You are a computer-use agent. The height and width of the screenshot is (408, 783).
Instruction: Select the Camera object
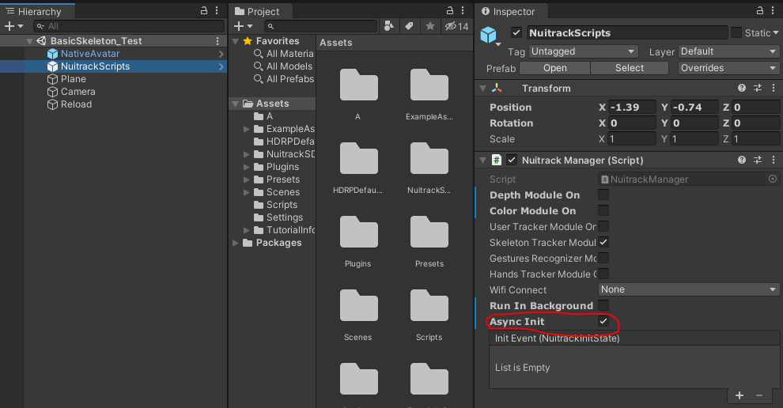tap(78, 92)
